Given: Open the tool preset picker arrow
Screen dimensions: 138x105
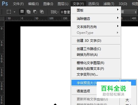Looking at the screenshot, I should click(x=14, y=12).
